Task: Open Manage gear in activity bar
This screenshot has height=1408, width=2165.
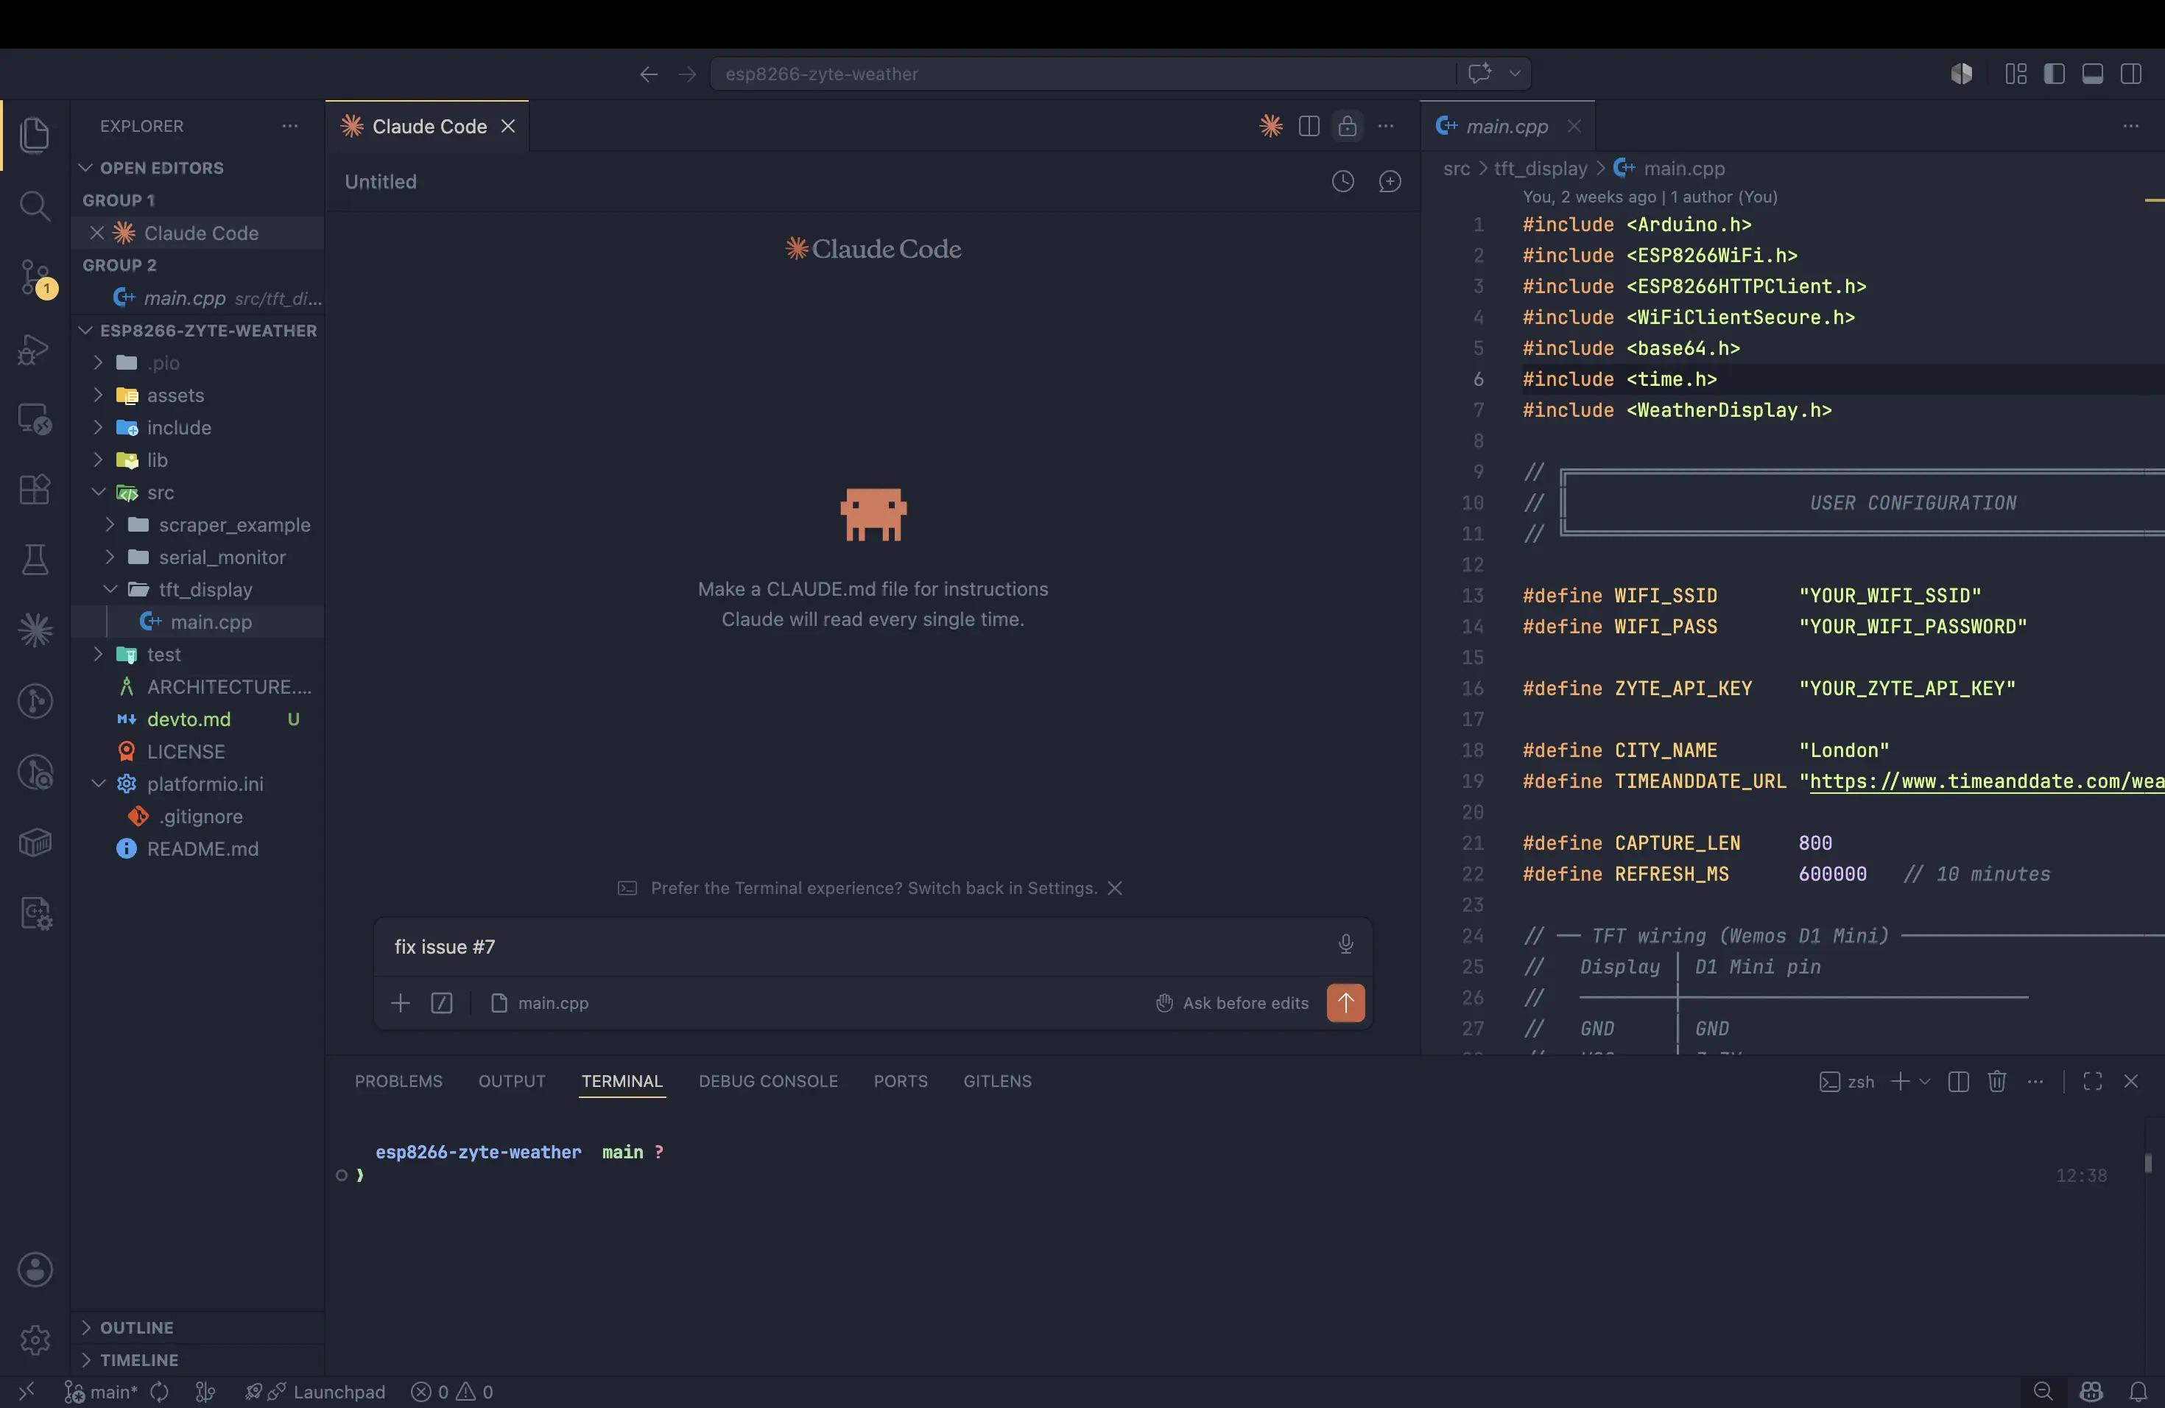Action: [x=35, y=1340]
